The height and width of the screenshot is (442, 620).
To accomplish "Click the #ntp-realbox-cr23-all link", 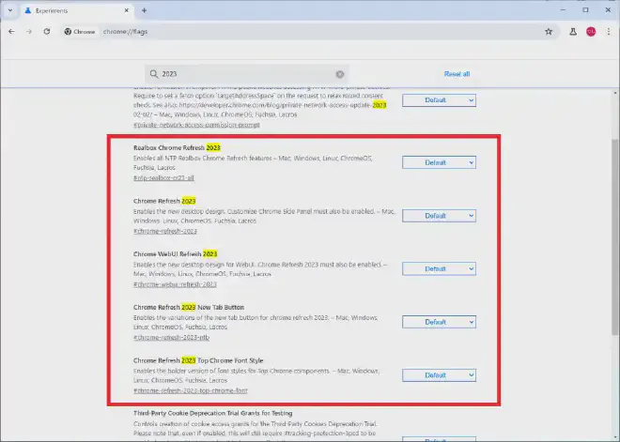I will pos(163,178).
